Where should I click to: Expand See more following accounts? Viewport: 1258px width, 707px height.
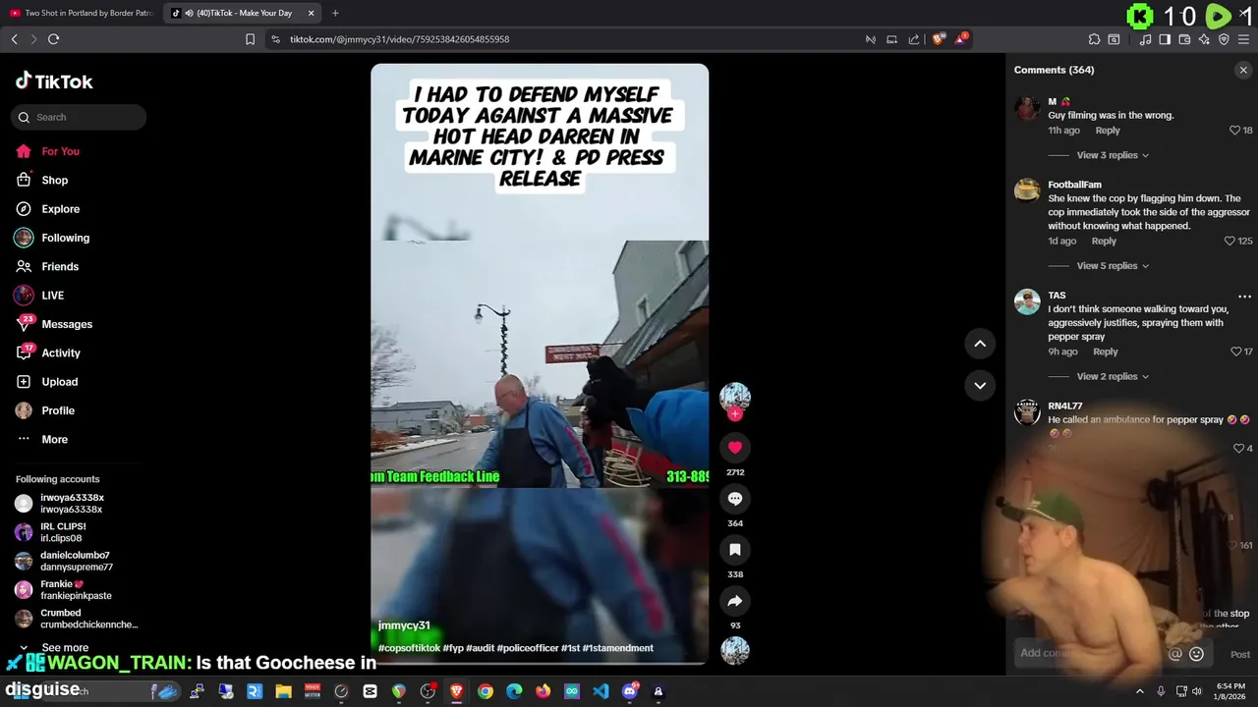click(55, 647)
